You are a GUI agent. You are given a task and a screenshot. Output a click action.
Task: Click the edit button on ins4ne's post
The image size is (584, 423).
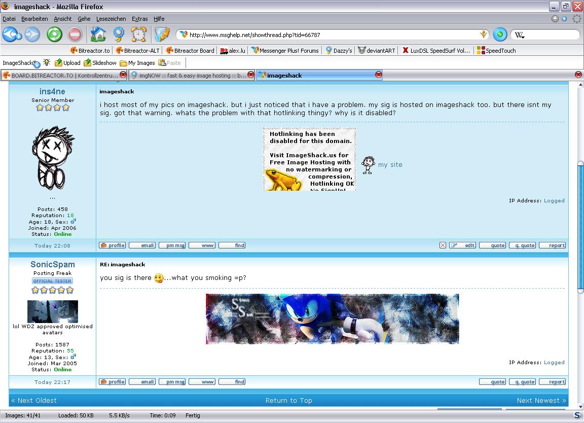(462, 245)
